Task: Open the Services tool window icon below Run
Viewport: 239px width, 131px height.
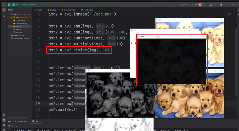Action: 4,125
